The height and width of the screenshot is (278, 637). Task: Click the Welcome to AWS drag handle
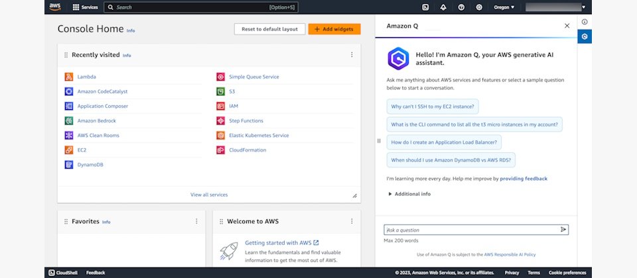(x=221, y=222)
